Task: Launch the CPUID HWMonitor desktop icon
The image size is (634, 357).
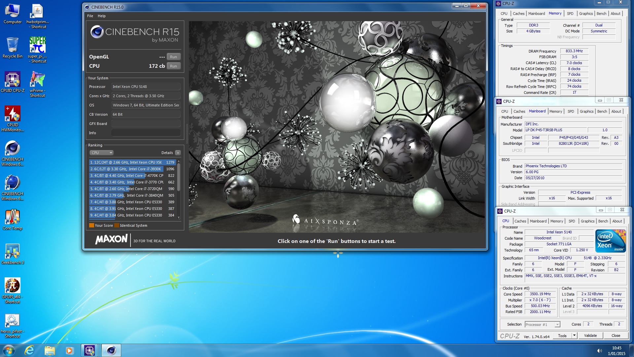Action: tap(13, 119)
